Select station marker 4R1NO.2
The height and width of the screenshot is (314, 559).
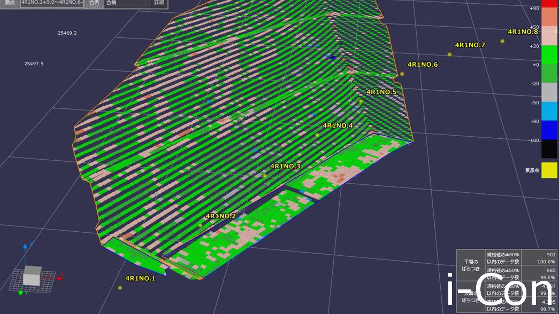(201, 225)
